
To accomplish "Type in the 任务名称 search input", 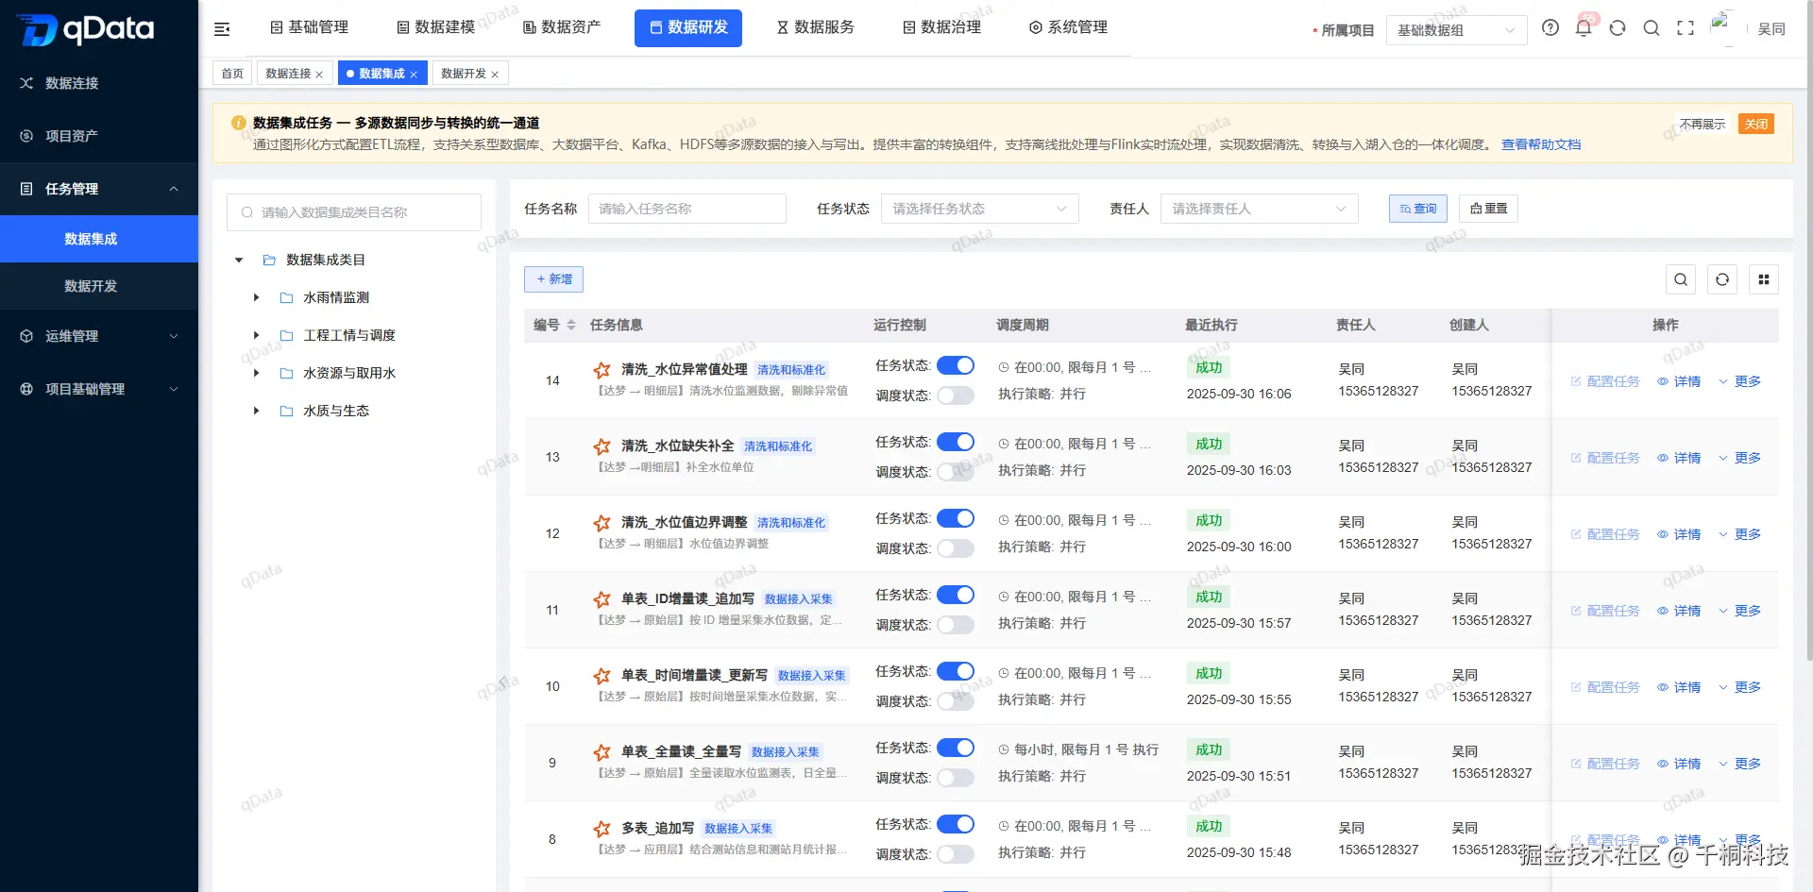I will tap(687, 209).
